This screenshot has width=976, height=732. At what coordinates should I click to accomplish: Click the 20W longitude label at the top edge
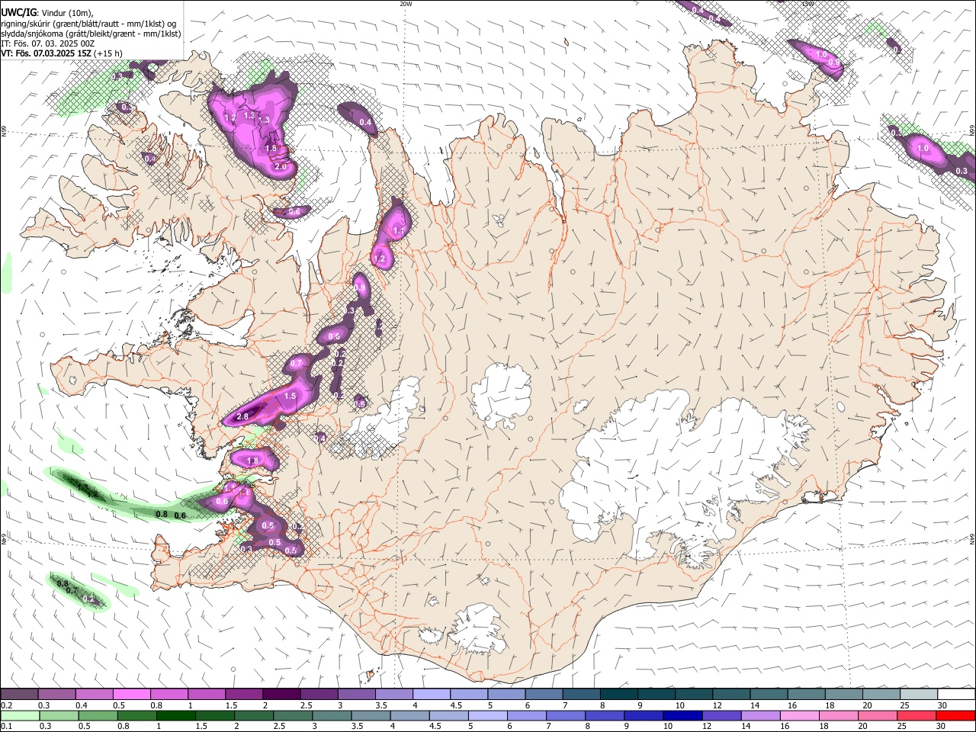(406, 4)
